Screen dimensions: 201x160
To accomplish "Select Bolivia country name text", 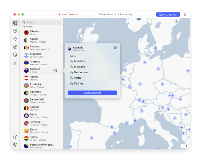I will pos(34,137).
